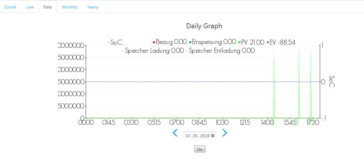Click the Daily Graph title
The height and width of the screenshot is (167, 364).
point(204,26)
